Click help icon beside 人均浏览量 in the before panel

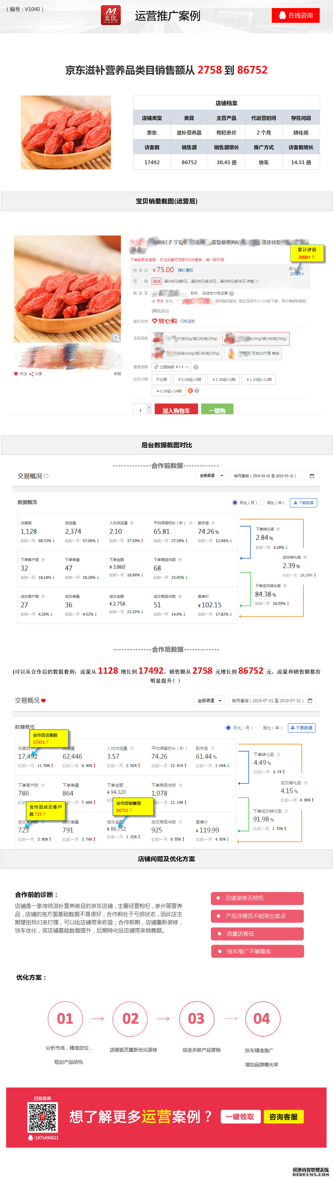click(x=131, y=523)
